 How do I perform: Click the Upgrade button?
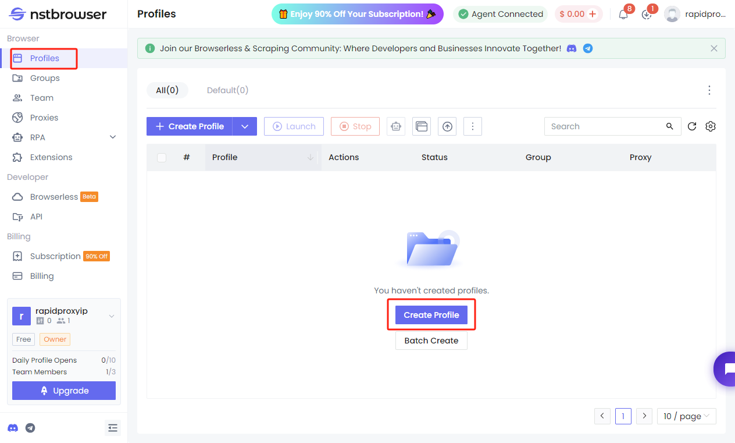(64, 391)
